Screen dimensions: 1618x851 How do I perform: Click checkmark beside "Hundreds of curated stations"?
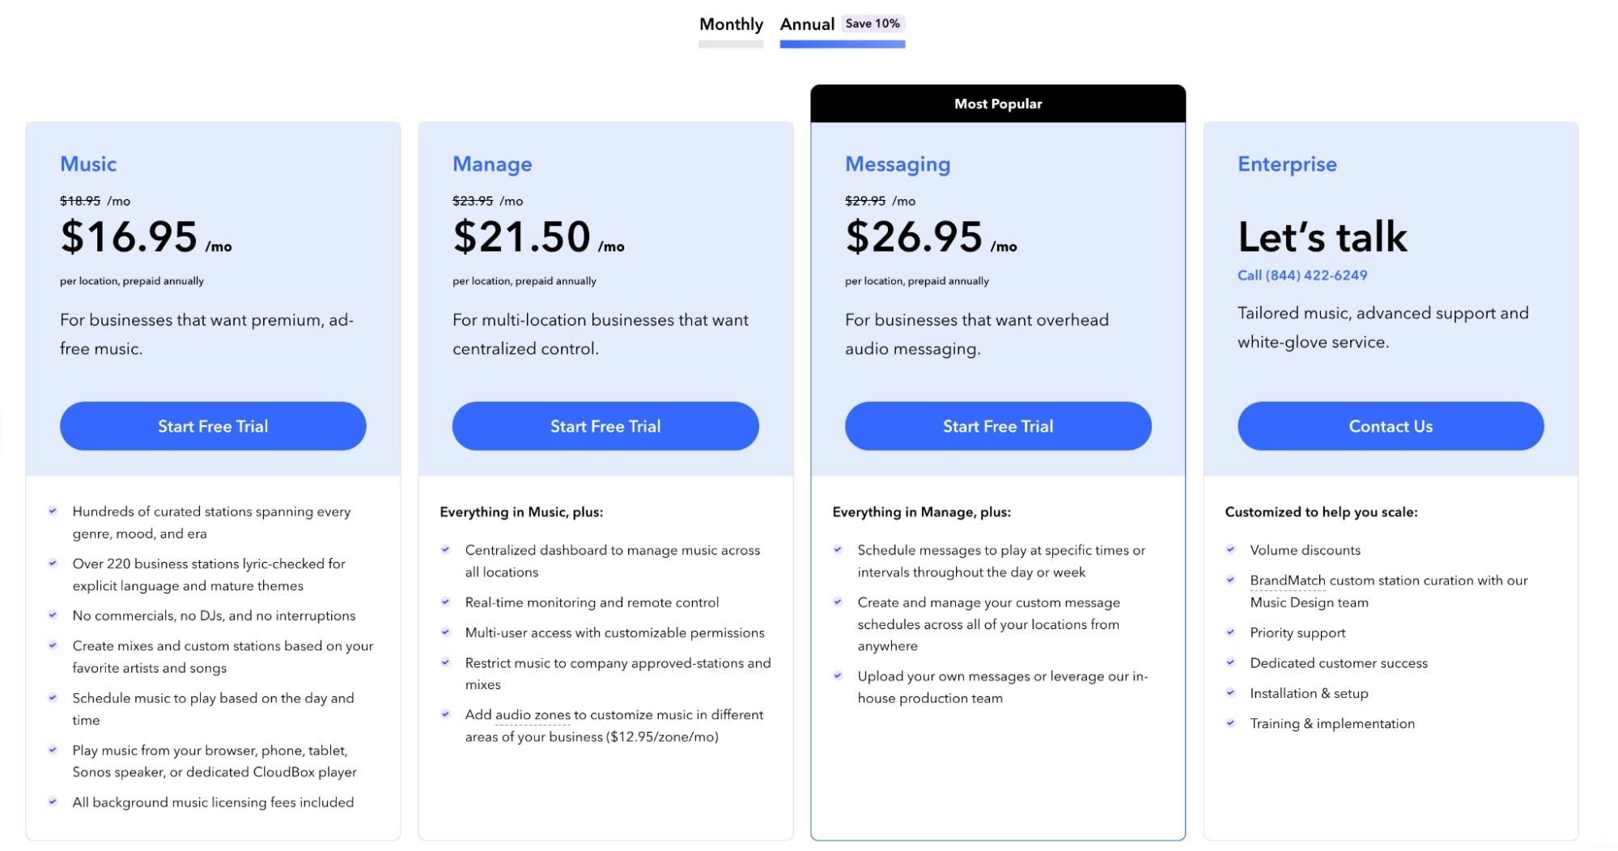[x=53, y=511]
